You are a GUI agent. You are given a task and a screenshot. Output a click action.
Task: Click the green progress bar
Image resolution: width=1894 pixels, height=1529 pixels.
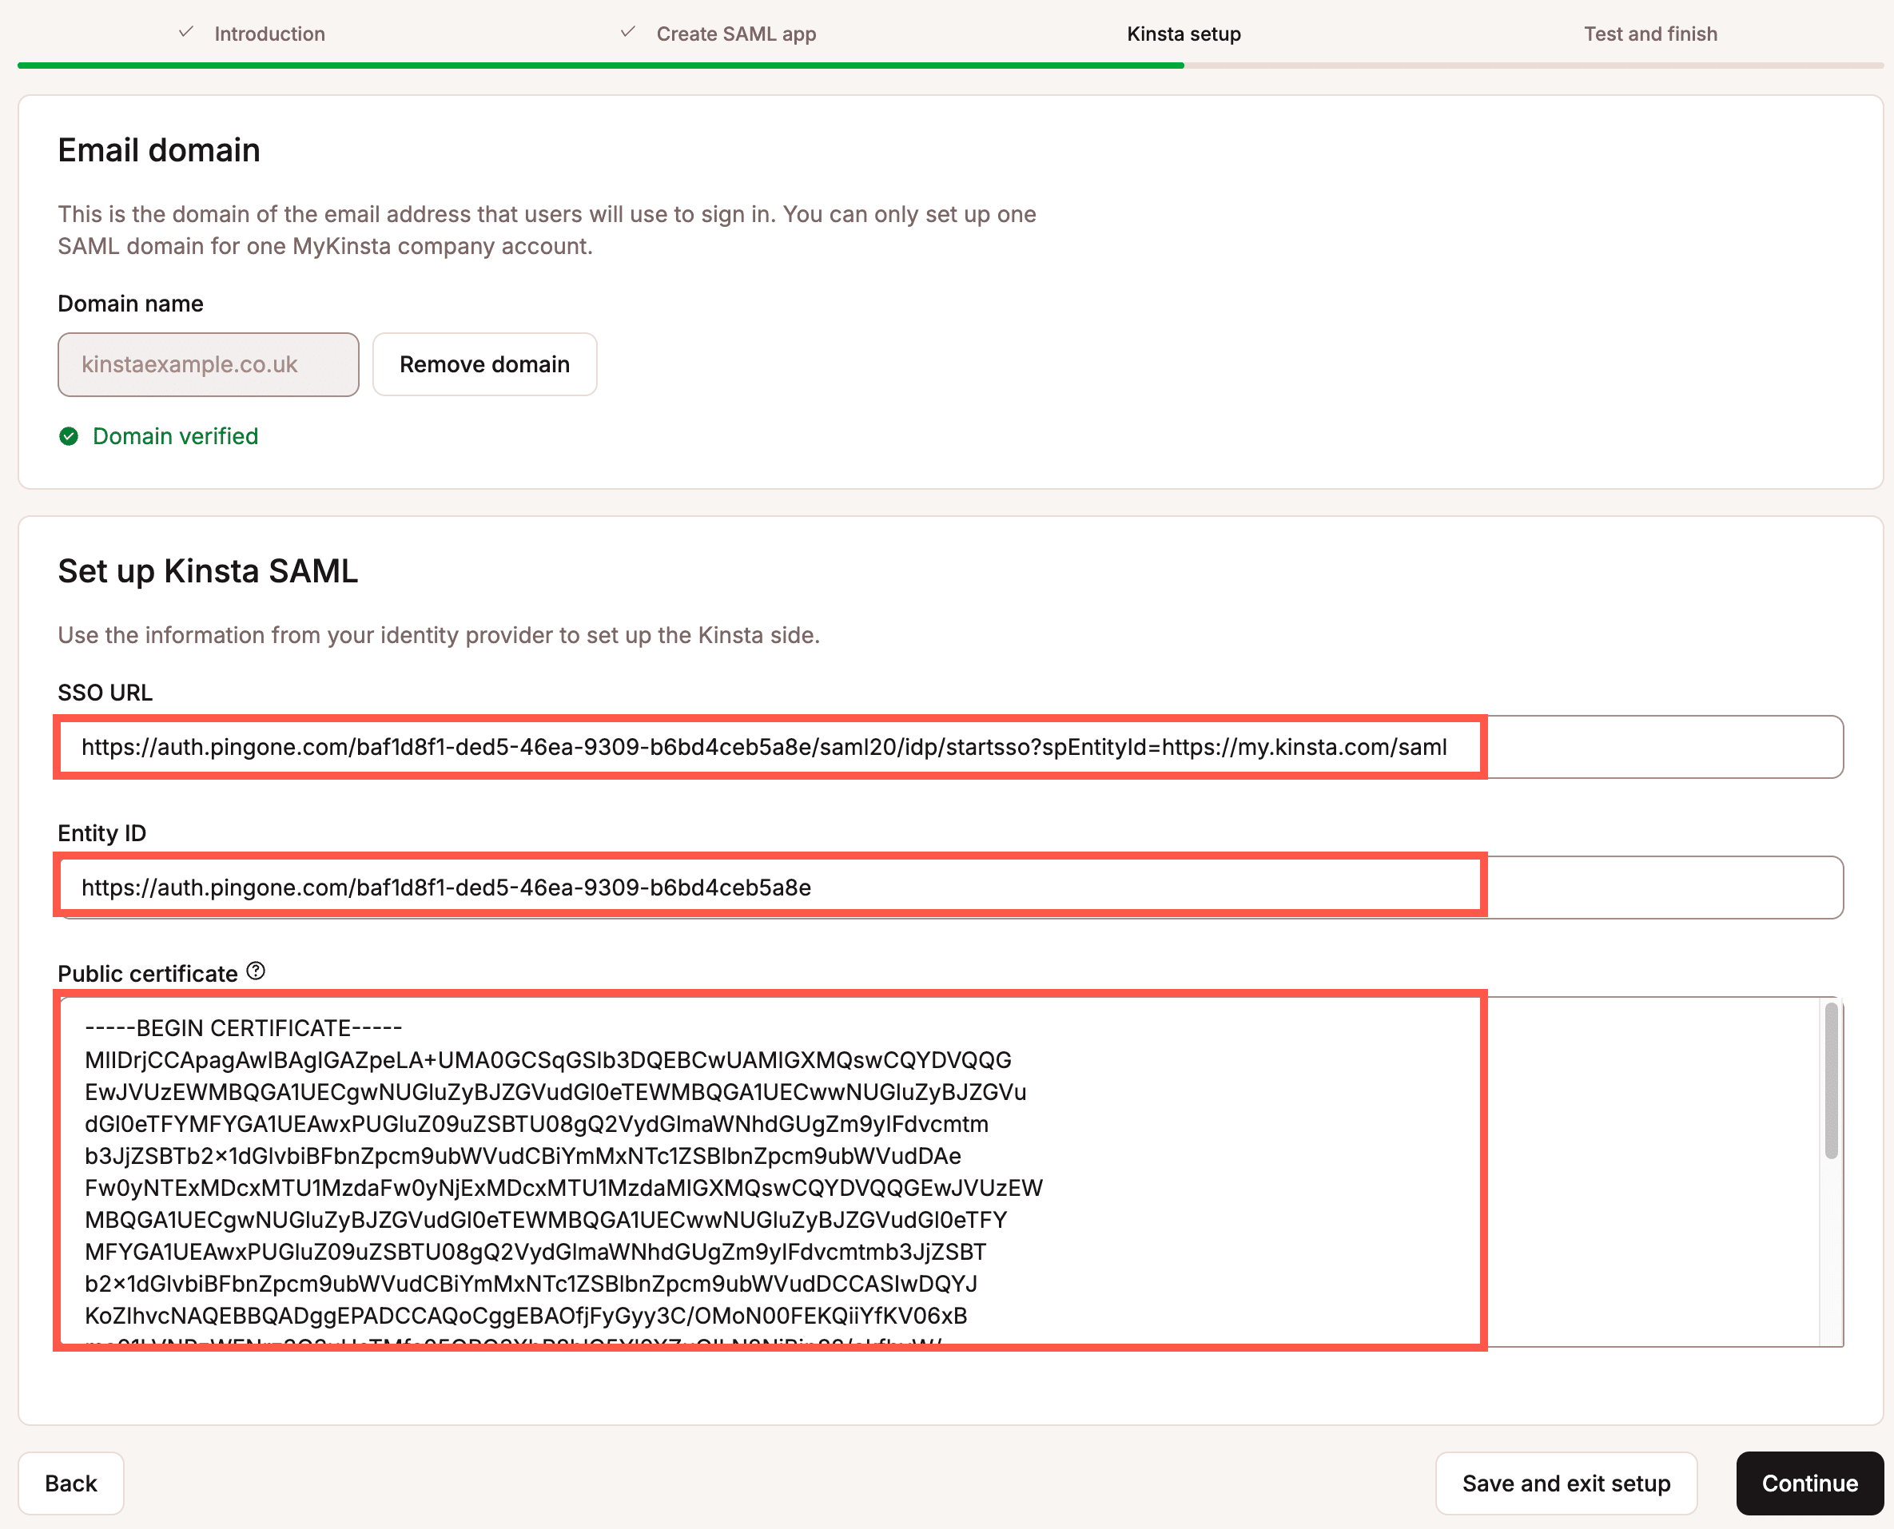pos(599,63)
